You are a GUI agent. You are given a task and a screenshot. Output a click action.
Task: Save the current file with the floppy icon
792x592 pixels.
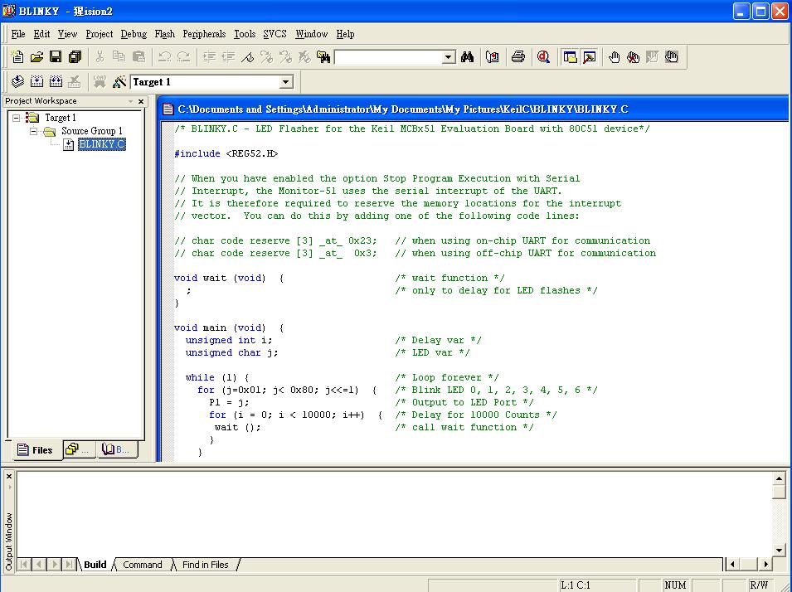pyautogui.click(x=56, y=57)
